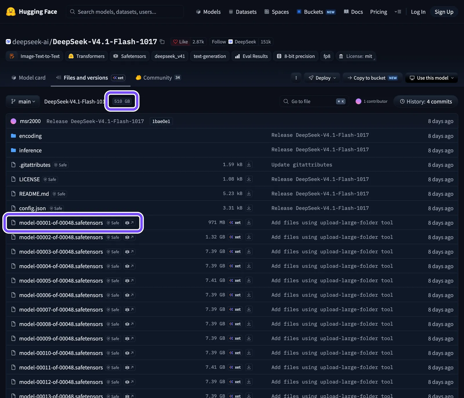This screenshot has height=398, width=464.
Task: Click the Safe badge on config.json
Action: coord(56,208)
